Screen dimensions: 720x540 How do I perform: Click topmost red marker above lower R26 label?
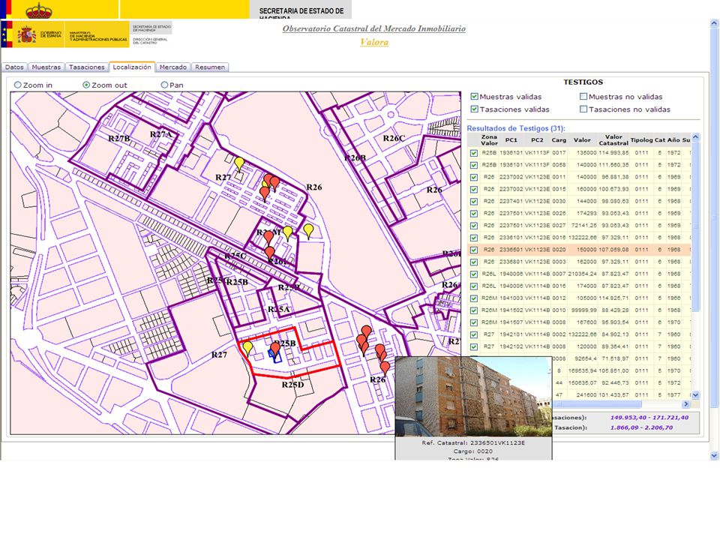click(367, 331)
